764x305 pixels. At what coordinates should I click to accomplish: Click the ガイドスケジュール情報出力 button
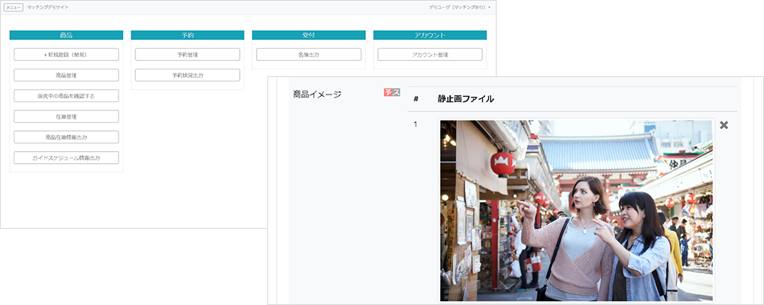[x=66, y=158]
